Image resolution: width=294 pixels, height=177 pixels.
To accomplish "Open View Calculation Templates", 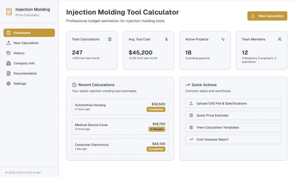I will [233, 127].
